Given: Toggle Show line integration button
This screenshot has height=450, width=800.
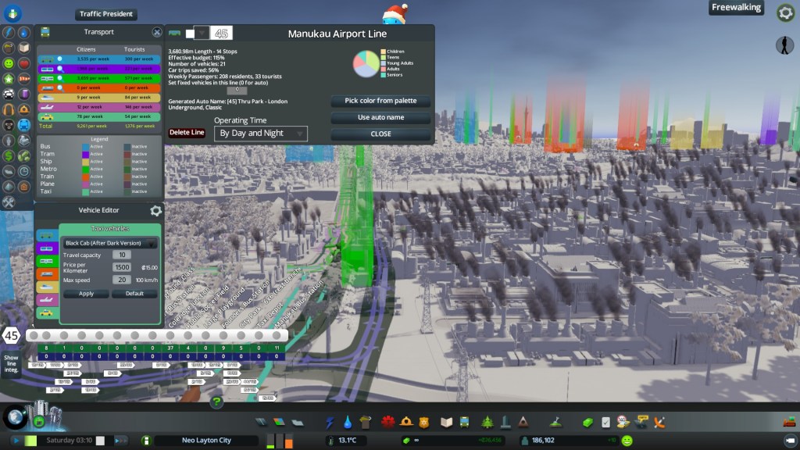Looking at the screenshot, I should click(x=11, y=365).
